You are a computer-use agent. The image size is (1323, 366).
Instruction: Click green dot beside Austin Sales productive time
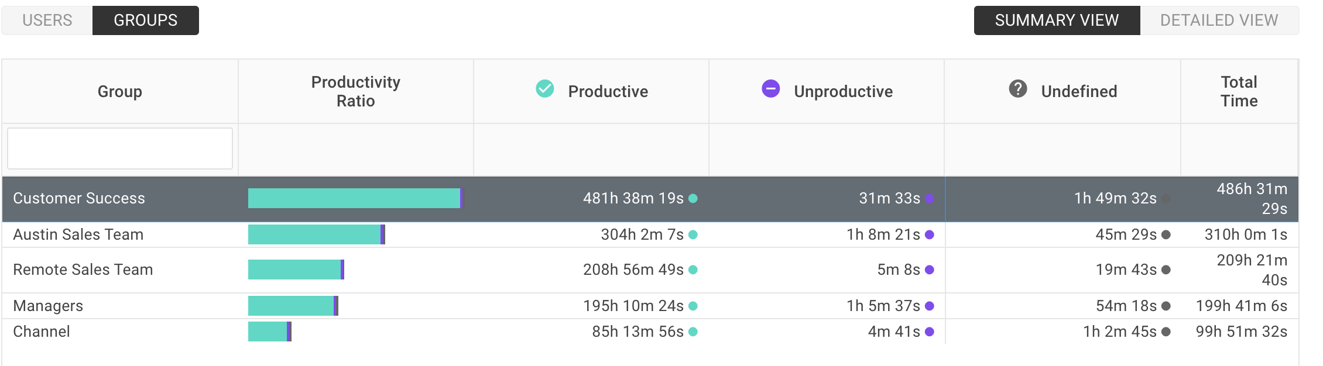(x=693, y=234)
